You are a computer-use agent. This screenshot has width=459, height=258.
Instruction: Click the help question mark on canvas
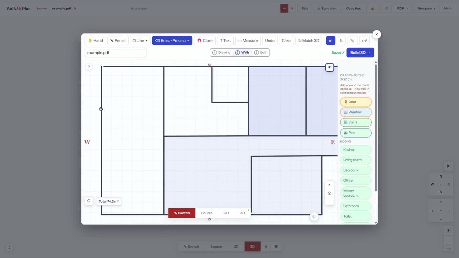(x=89, y=67)
